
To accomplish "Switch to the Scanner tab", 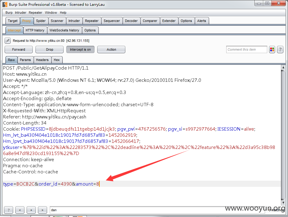I will click(x=57, y=21).
